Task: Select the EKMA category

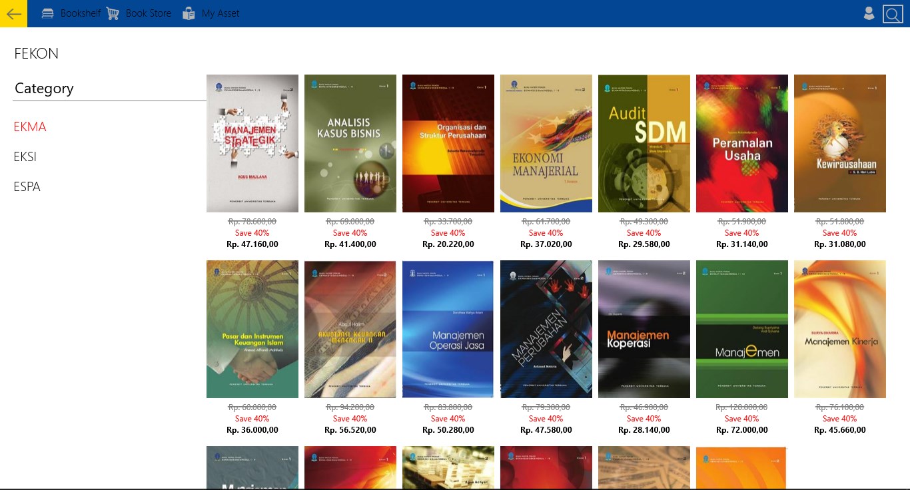Action: click(x=30, y=127)
